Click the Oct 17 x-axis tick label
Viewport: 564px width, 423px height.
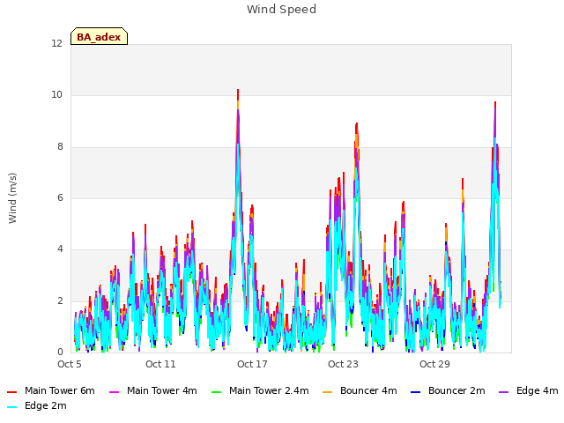click(x=252, y=364)
